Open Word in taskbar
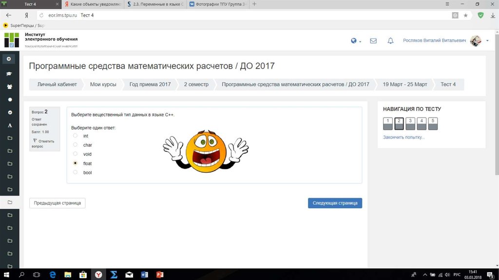This screenshot has height=280, width=499. pyautogui.click(x=144, y=274)
